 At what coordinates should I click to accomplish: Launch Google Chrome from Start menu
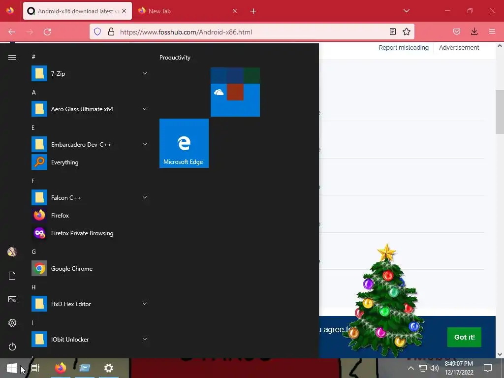[x=89, y=268]
